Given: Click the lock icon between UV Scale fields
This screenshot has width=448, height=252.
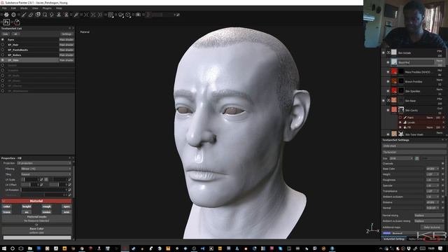Looking at the screenshot, I should click(x=46, y=179).
